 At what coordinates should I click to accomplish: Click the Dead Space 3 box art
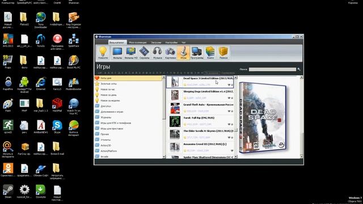tap(263, 117)
